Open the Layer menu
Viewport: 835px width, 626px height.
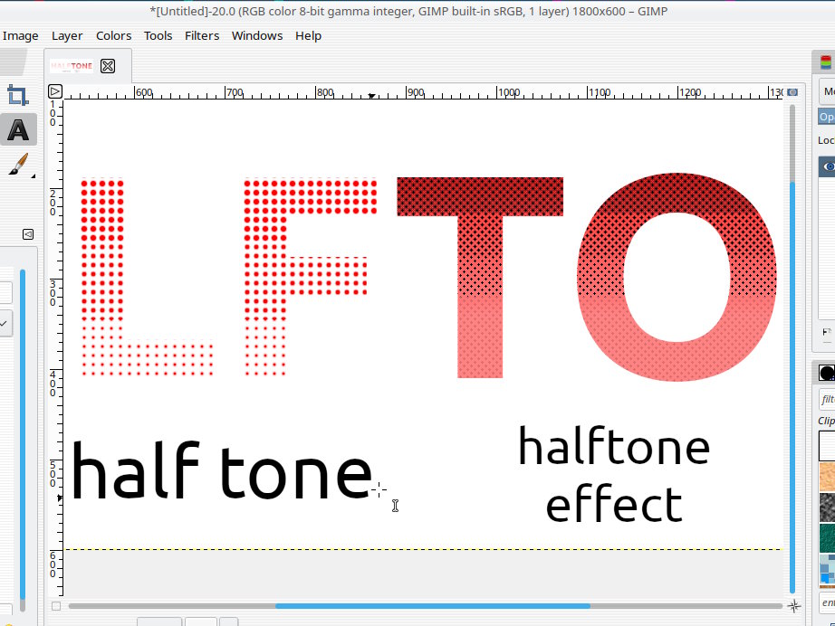(x=67, y=35)
